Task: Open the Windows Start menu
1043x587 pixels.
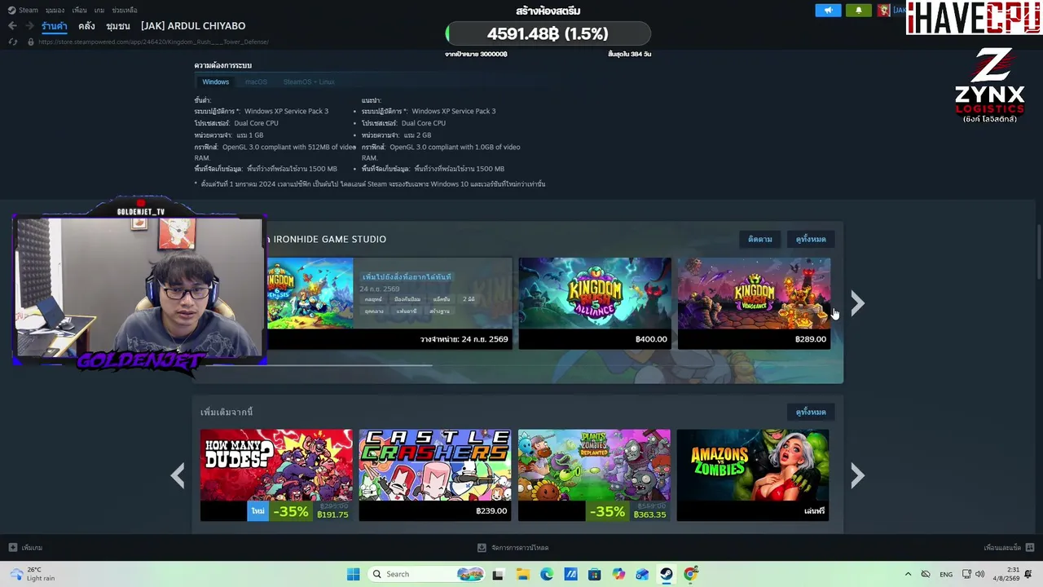Action: [353, 574]
